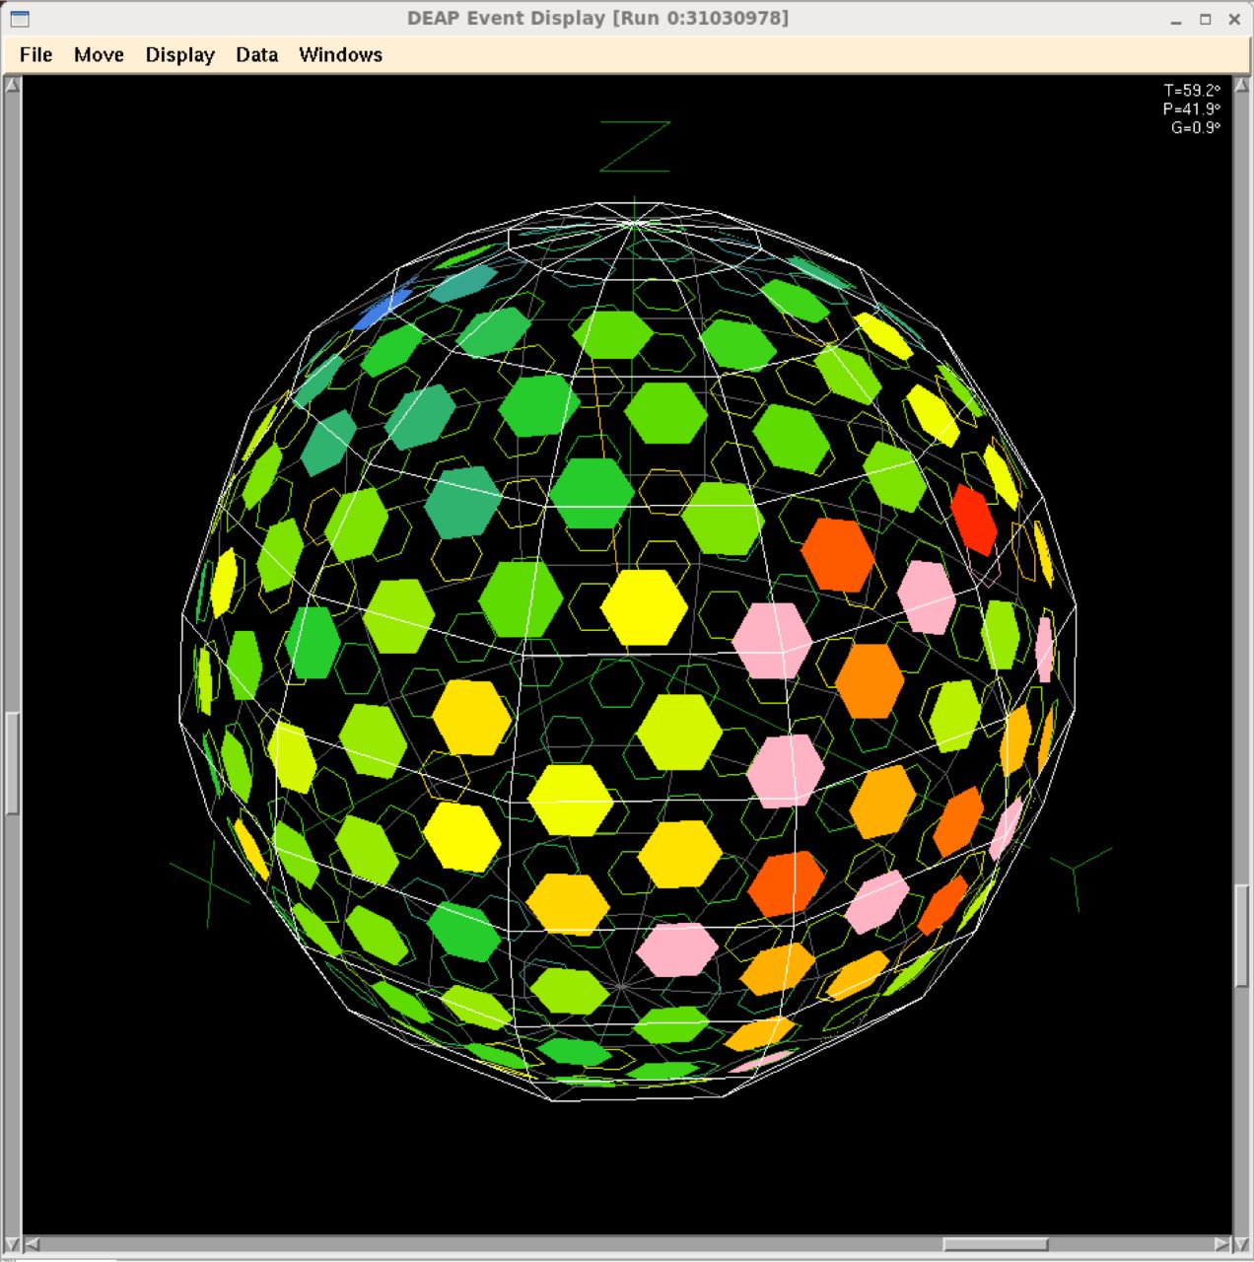The height and width of the screenshot is (1262, 1254).
Task: Click the window title DEAP Event Display
Action: pyautogui.click(x=597, y=19)
